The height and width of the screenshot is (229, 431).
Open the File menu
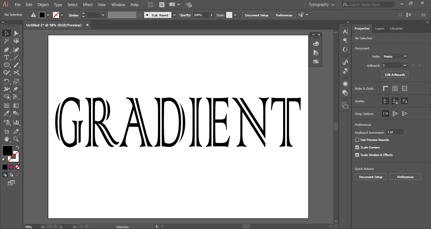pos(18,5)
